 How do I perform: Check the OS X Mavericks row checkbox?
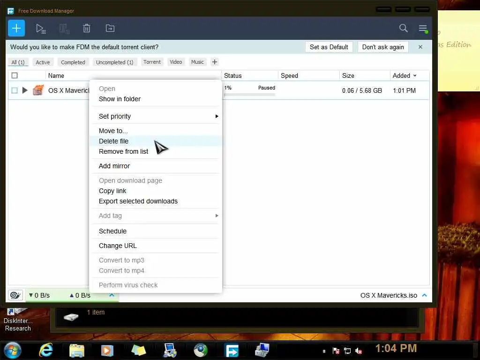tap(15, 90)
